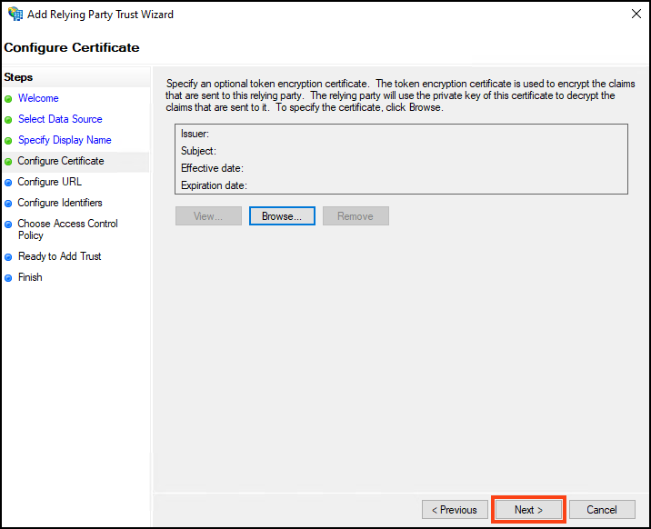
Task: Select Choose Access Control Policy step
Action: (x=67, y=229)
